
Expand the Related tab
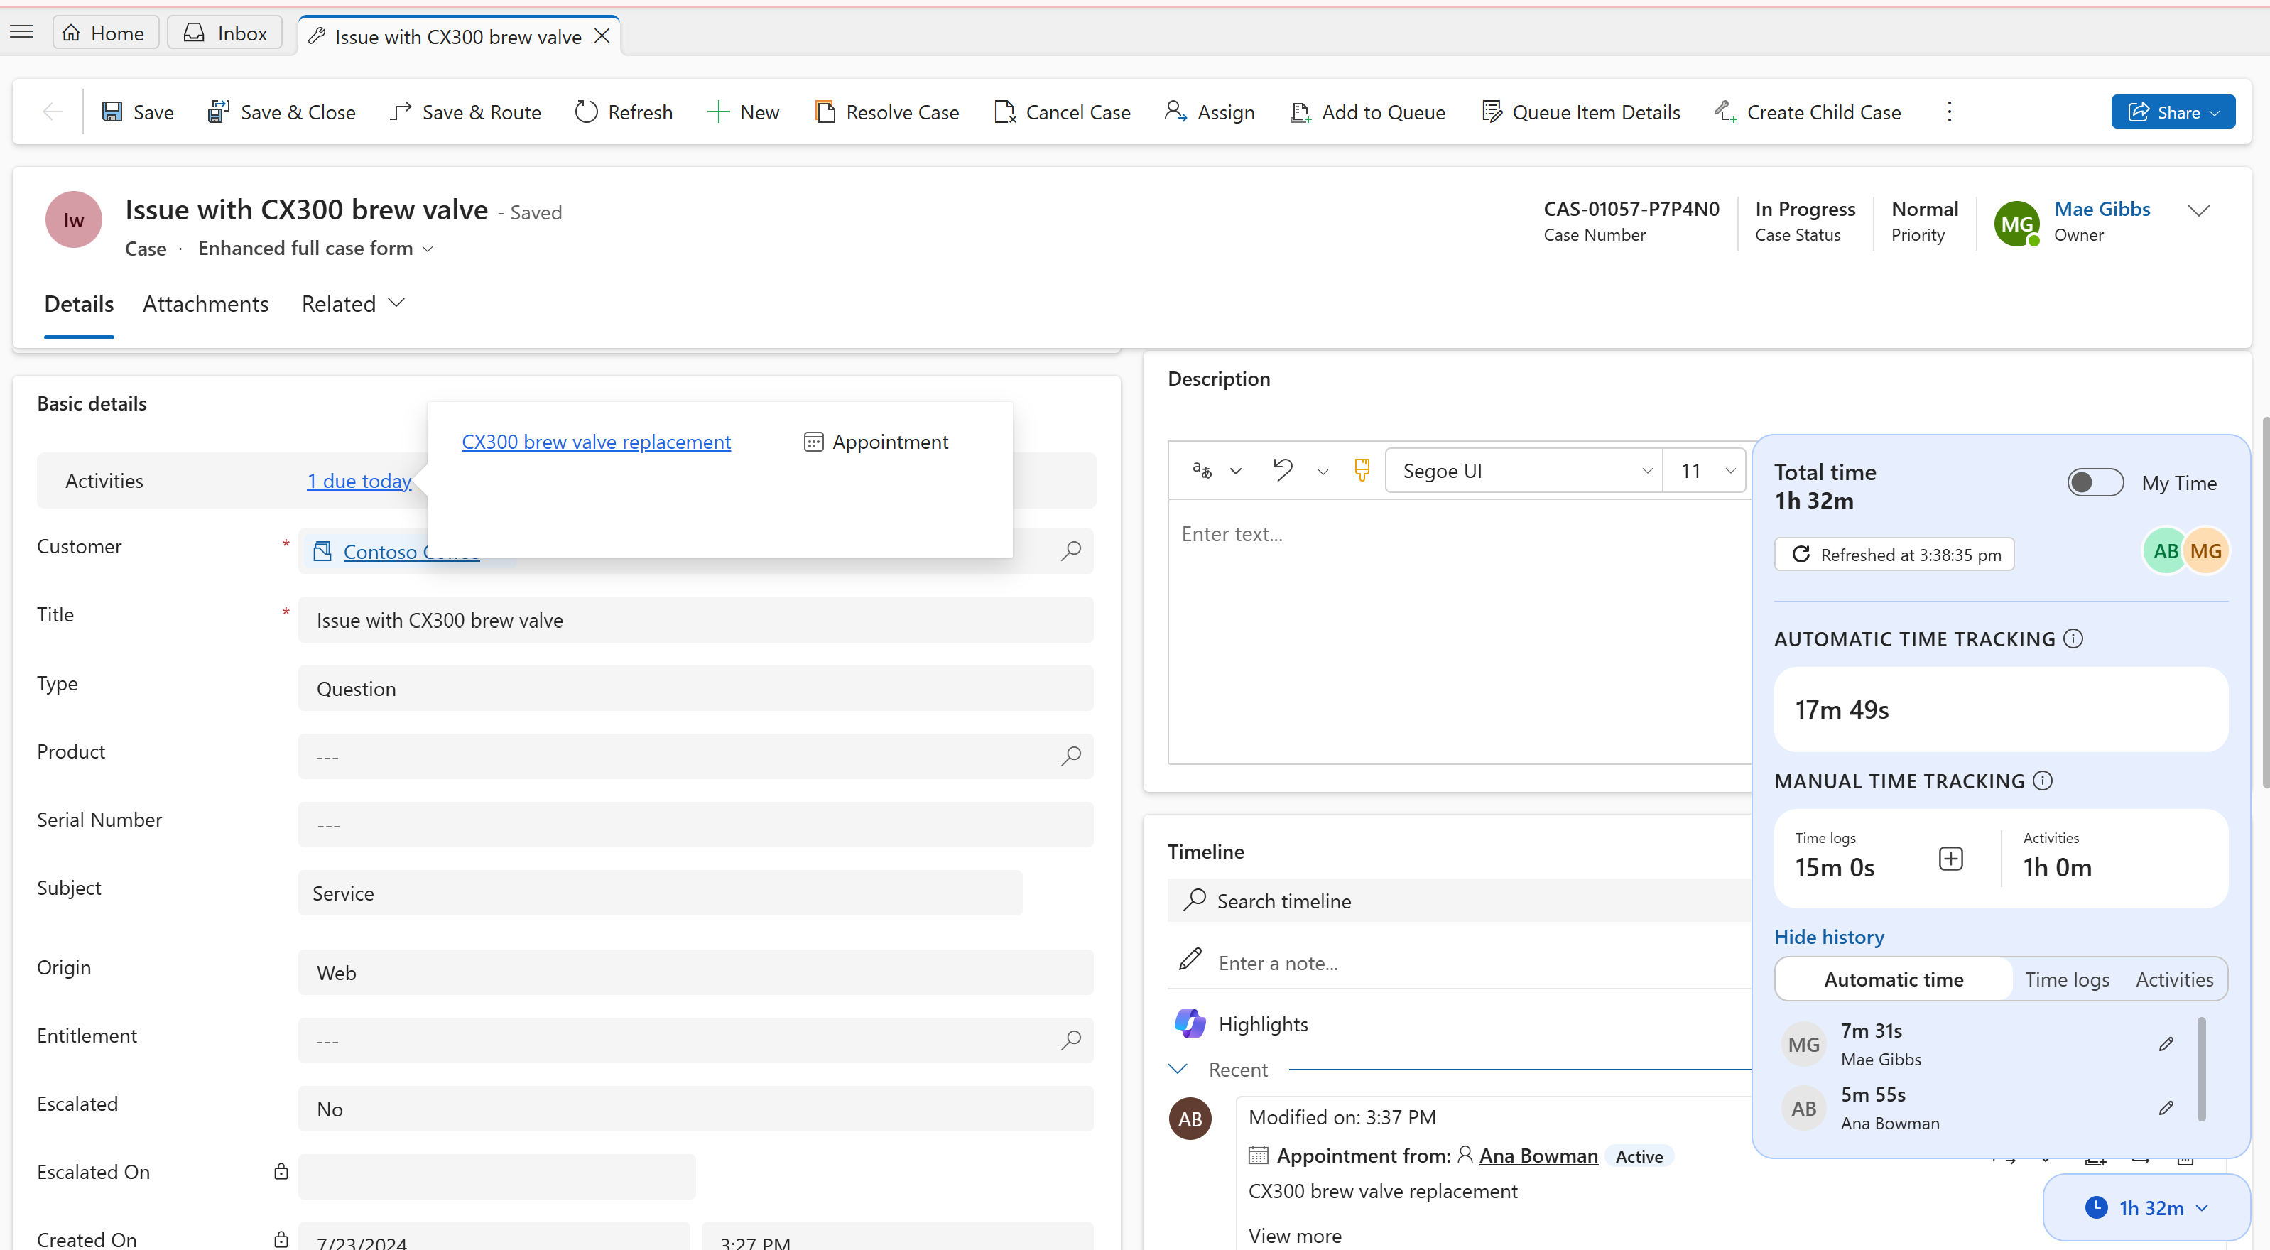click(x=351, y=303)
